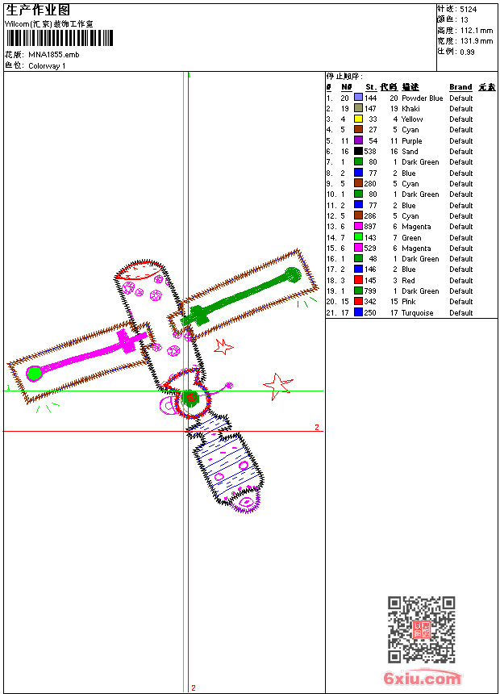The image size is (500, 694).
Task: Click the 'Red' description in row 18
Action: click(408, 280)
